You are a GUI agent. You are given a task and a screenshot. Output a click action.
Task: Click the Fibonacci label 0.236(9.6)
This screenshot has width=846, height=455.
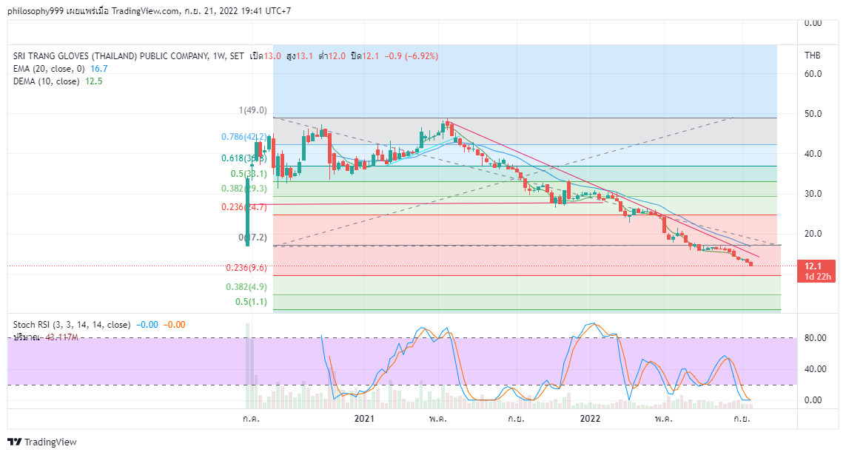coord(246,267)
